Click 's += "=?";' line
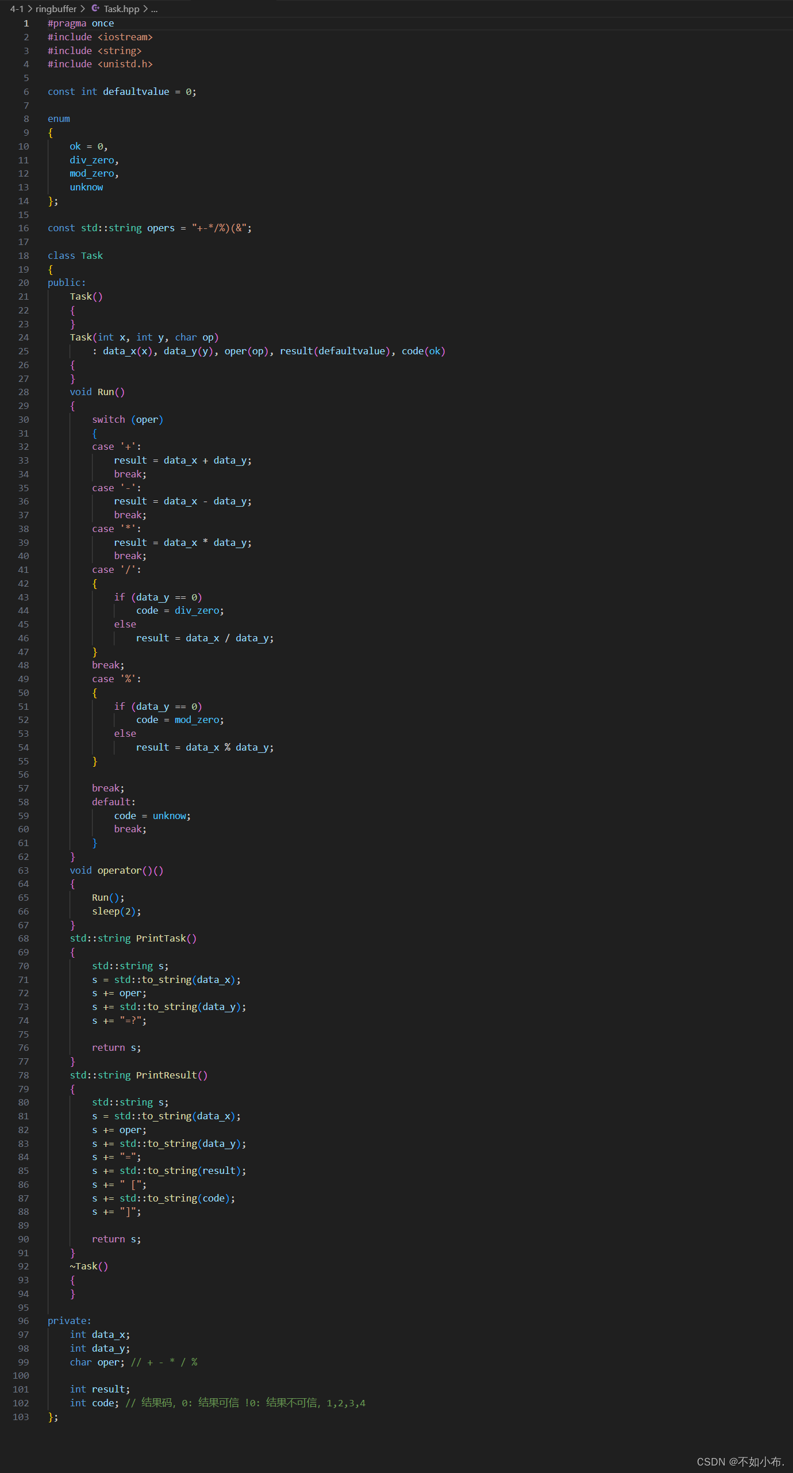 point(119,1021)
